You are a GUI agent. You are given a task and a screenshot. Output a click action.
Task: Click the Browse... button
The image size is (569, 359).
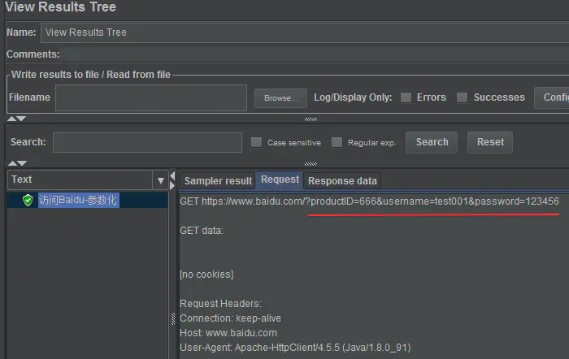(280, 98)
